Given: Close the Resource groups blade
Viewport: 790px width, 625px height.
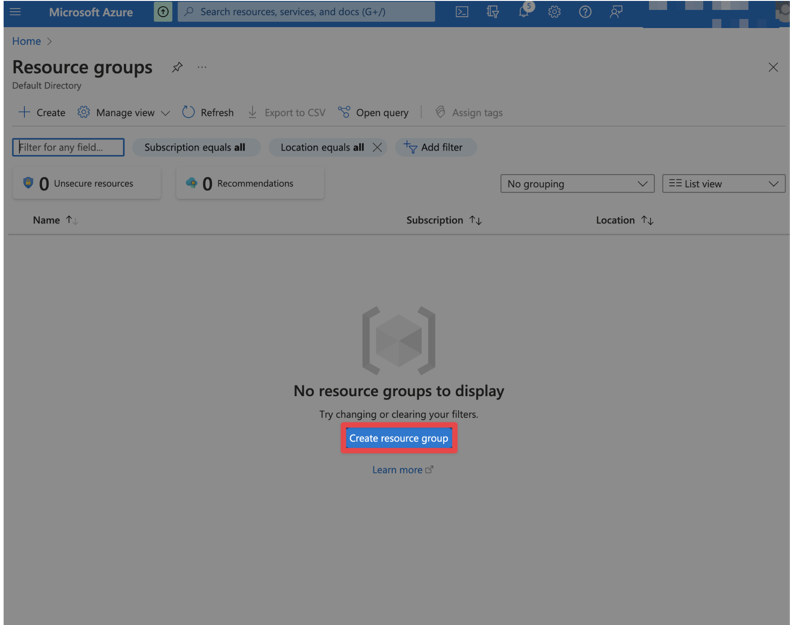Looking at the screenshot, I should 773,67.
